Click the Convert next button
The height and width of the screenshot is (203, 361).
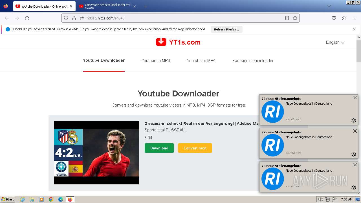point(195,148)
